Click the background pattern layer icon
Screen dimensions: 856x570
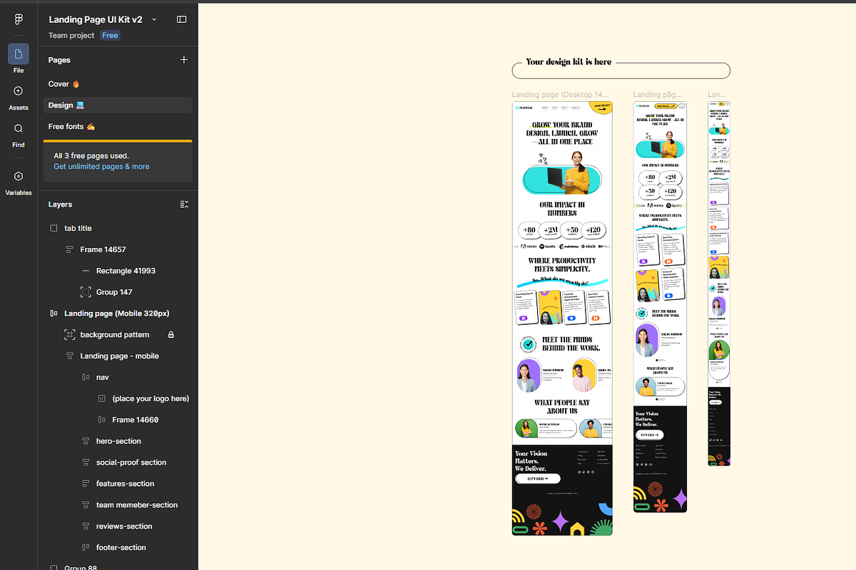[x=69, y=335]
